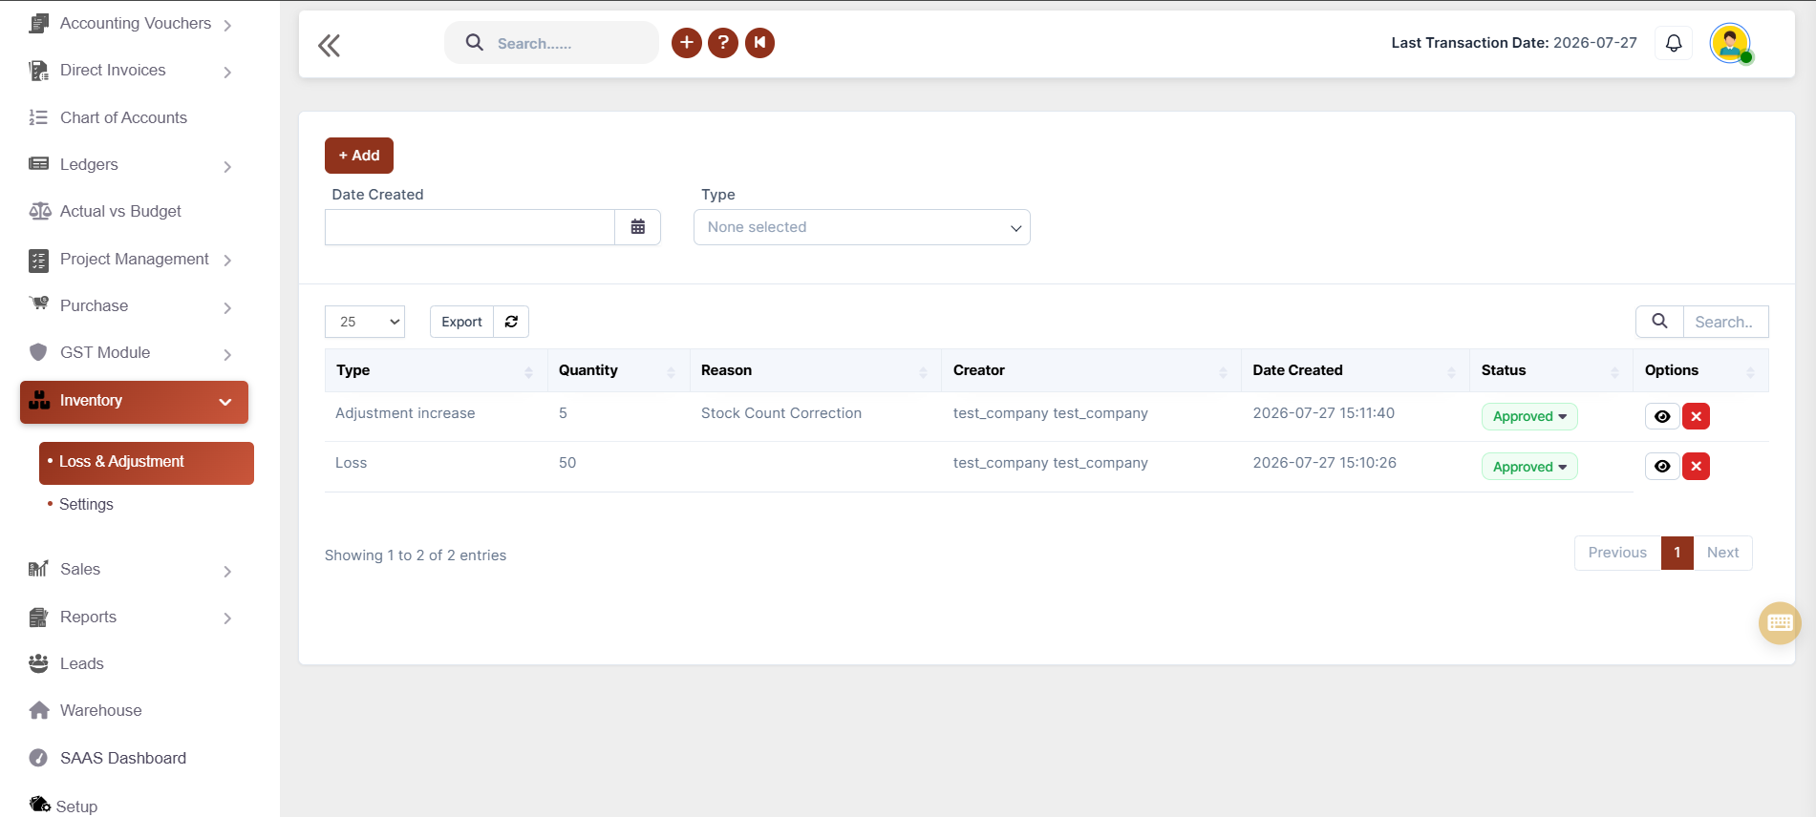
Task: Open the Type filter dropdown
Action: click(x=862, y=227)
